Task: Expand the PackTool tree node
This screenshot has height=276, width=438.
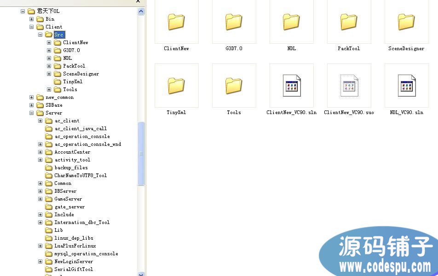Action: tap(49, 66)
